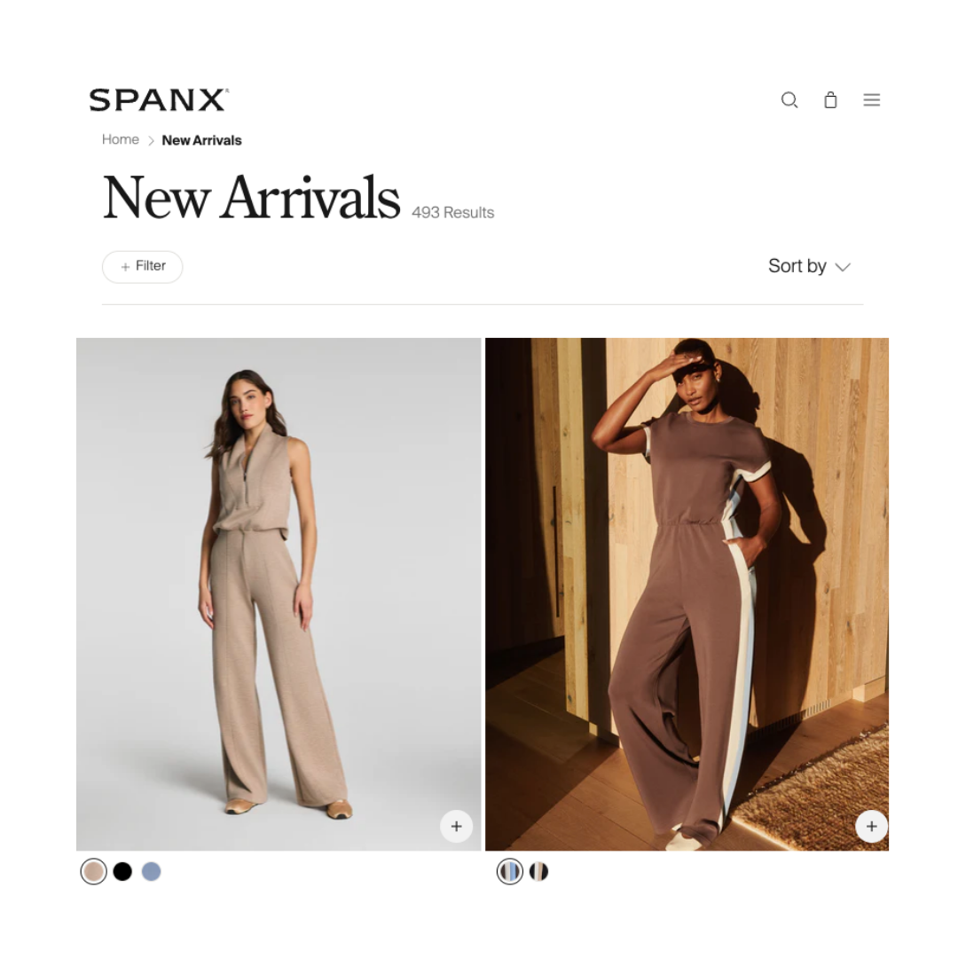Open the search magnifier icon
This screenshot has height=958, width=958.
789,99
